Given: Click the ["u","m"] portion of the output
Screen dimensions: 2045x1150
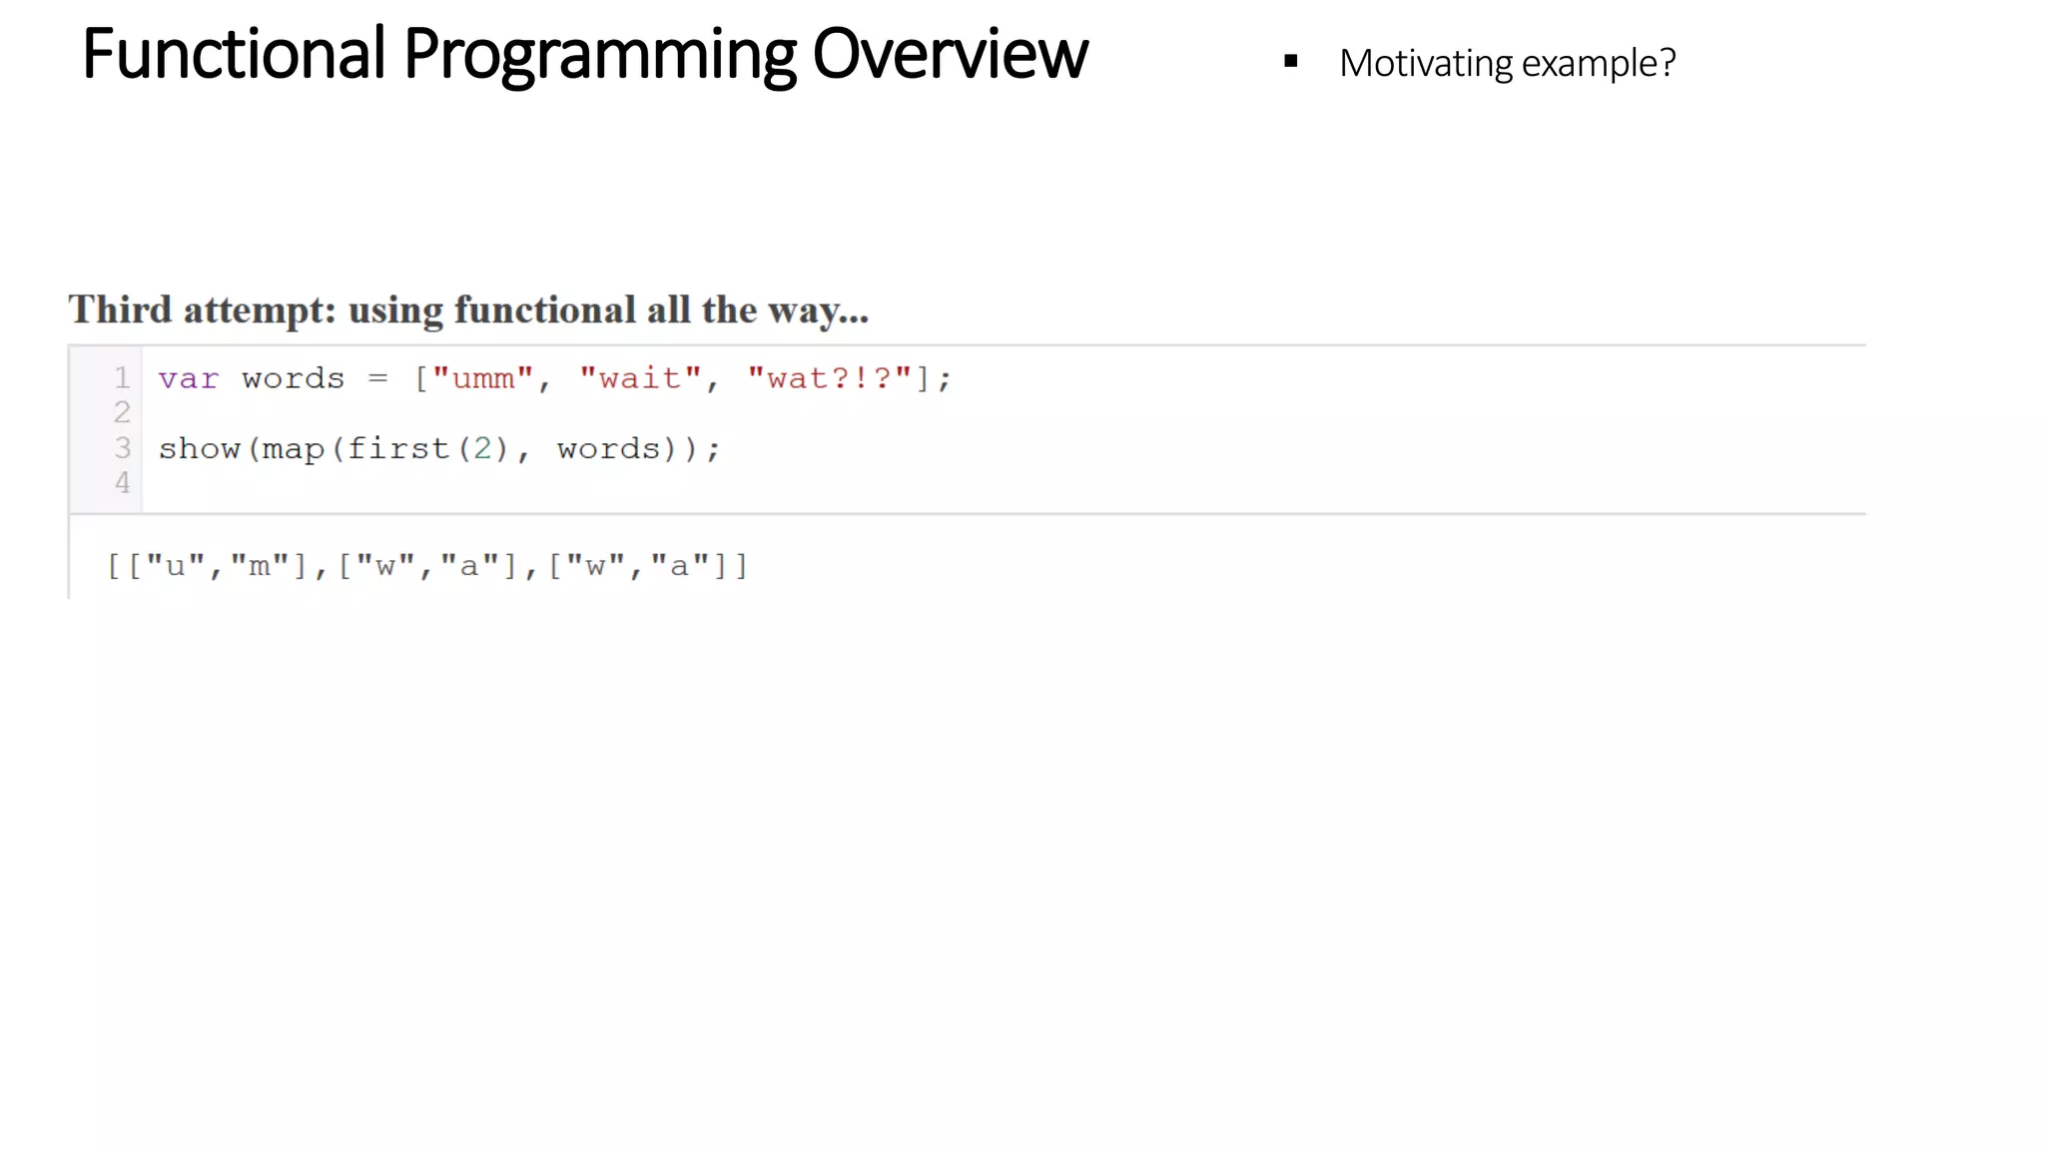Looking at the screenshot, I should point(217,567).
